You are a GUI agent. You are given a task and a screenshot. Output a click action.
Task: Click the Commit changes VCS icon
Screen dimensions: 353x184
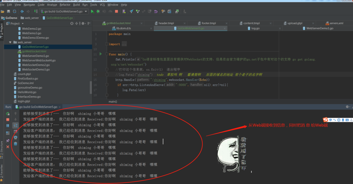[x=137, y=11]
